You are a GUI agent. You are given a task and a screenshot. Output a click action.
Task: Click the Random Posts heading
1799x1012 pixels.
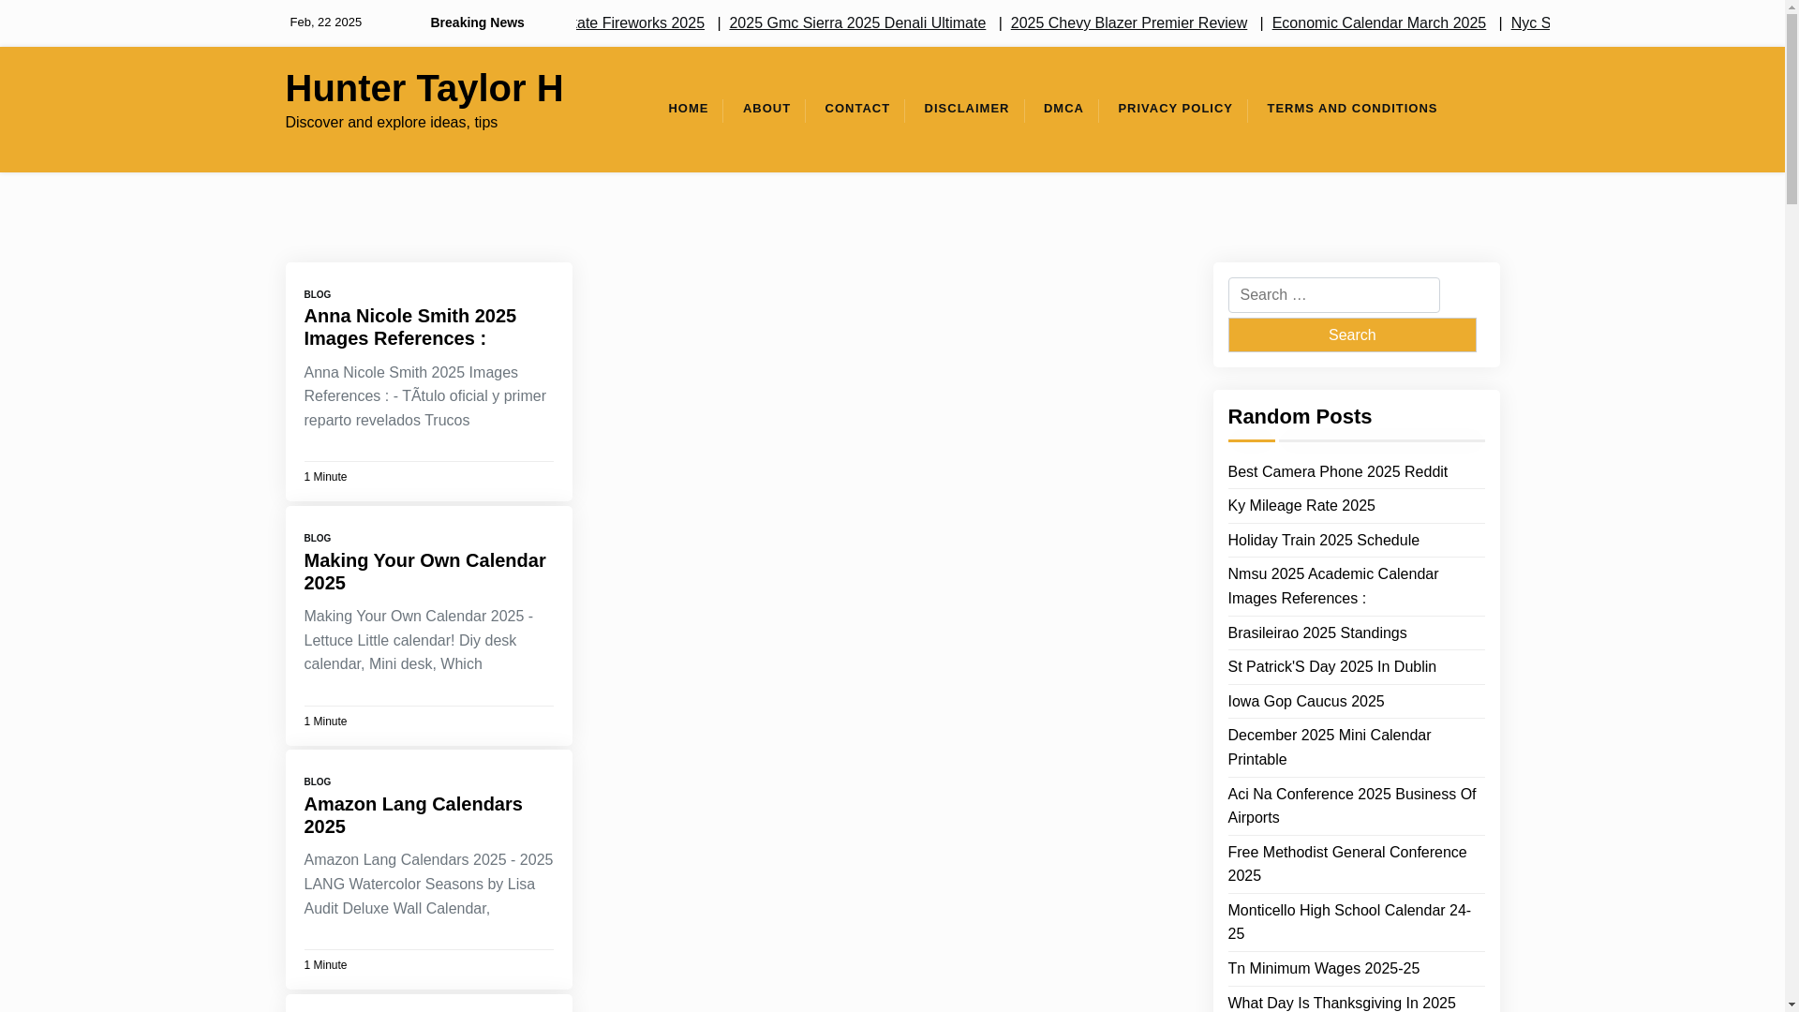coord(1299,417)
